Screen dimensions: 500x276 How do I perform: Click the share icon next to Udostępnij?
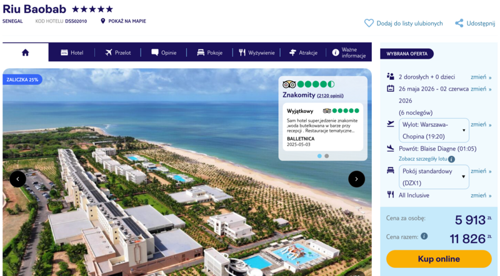click(459, 23)
